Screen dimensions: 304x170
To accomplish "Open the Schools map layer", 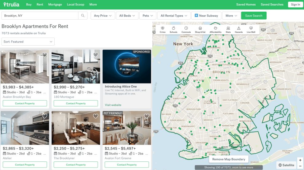I will pyautogui.click(x=173, y=30).
